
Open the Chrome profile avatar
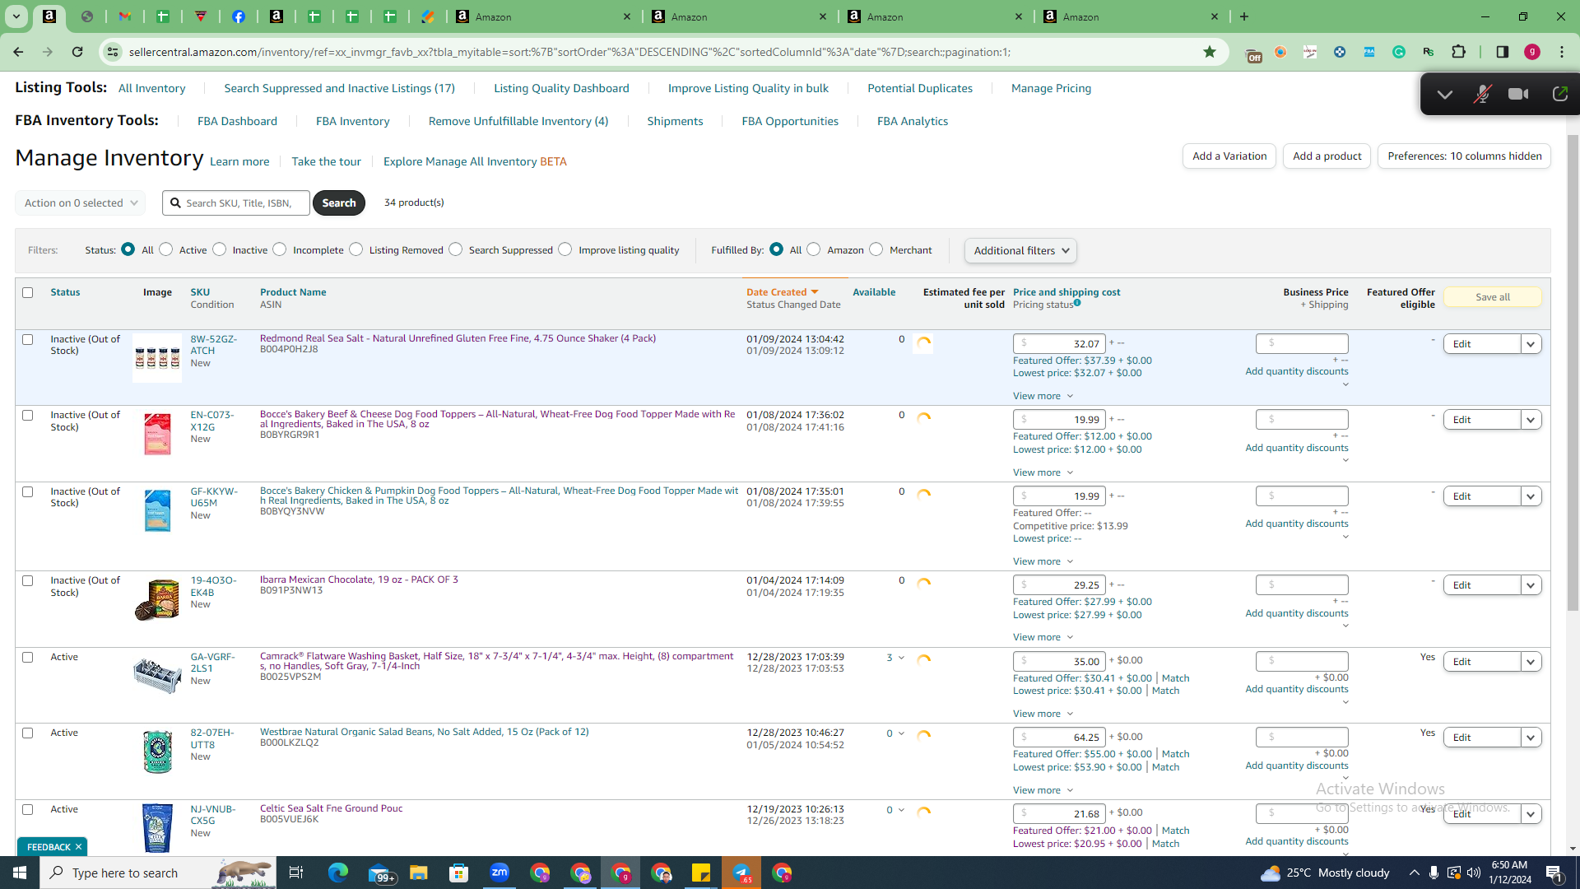tap(1532, 52)
